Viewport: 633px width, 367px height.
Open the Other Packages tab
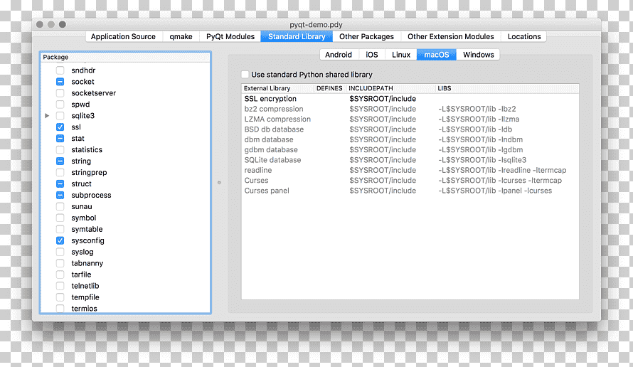(366, 36)
